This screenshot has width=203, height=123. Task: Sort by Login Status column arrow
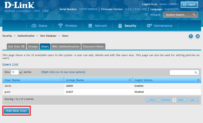click(198, 80)
